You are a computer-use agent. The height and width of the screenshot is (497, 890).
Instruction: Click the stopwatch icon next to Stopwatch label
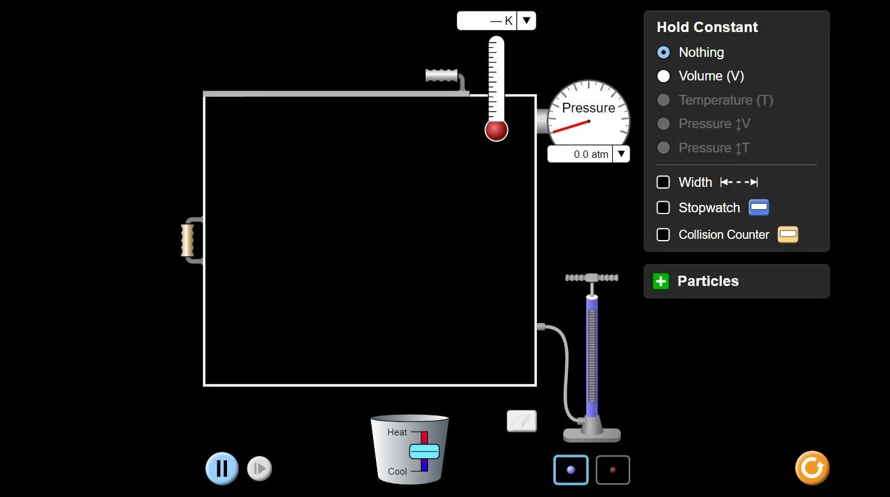click(759, 207)
